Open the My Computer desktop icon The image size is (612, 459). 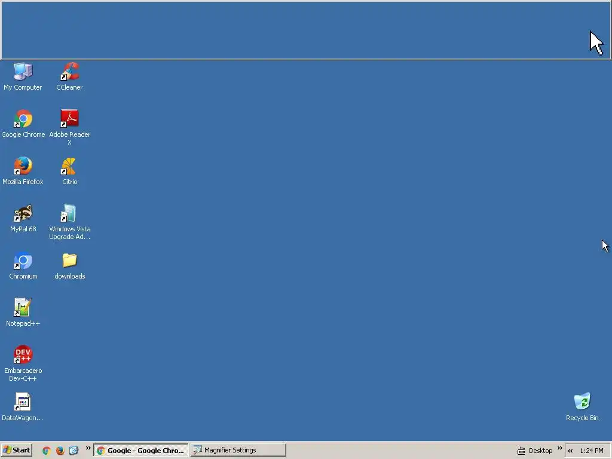[x=23, y=76]
